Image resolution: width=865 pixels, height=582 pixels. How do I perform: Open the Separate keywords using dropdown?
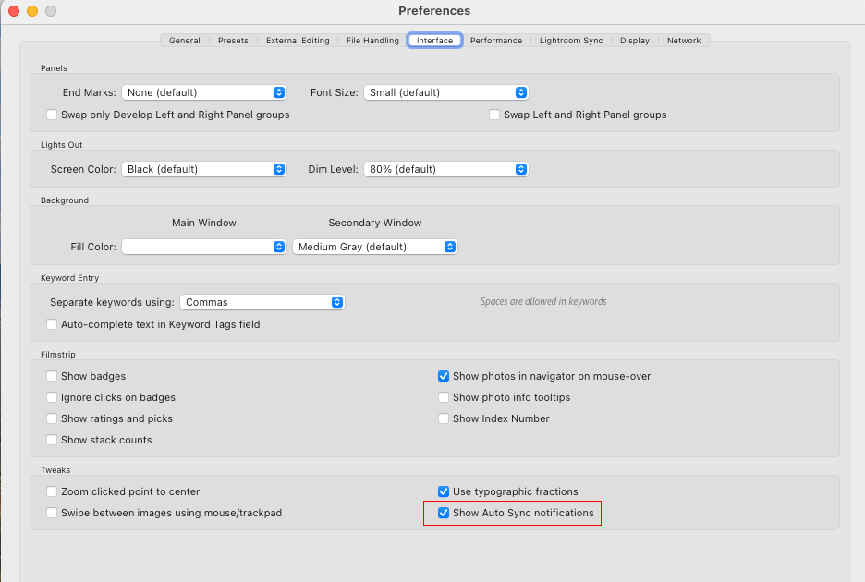coord(262,302)
